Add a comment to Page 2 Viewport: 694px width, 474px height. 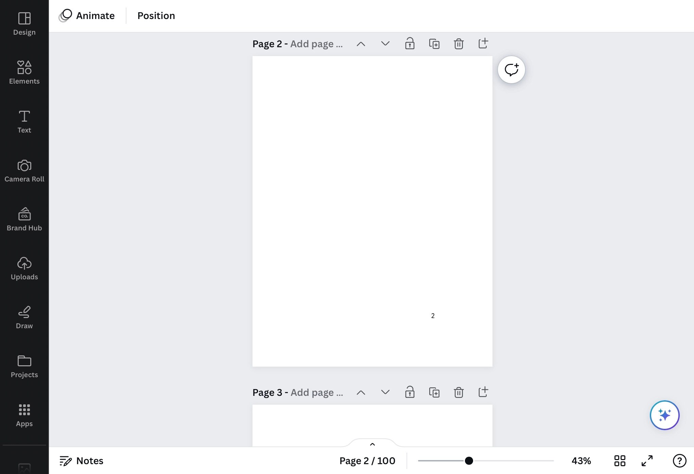click(x=511, y=69)
